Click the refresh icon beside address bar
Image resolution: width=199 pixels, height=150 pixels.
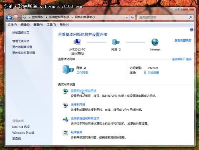pos(132,17)
